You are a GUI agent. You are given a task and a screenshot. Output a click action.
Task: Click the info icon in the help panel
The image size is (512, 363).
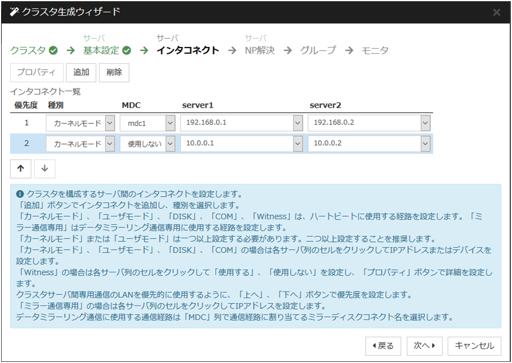click(20, 194)
